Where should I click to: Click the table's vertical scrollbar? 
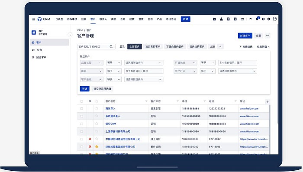pyautogui.click(x=269, y=130)
